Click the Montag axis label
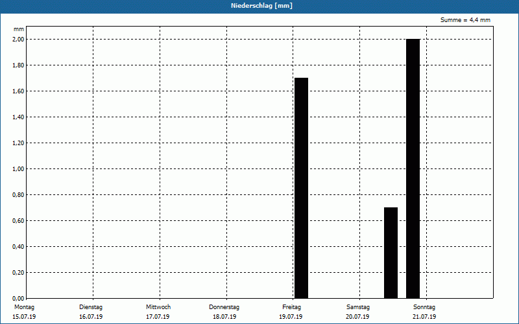The width and height of the screenshot is (519, 324). 24,307
